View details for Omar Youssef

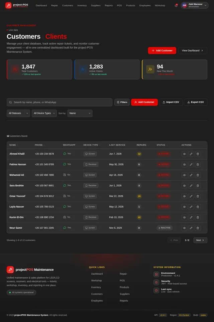[184, 196]
